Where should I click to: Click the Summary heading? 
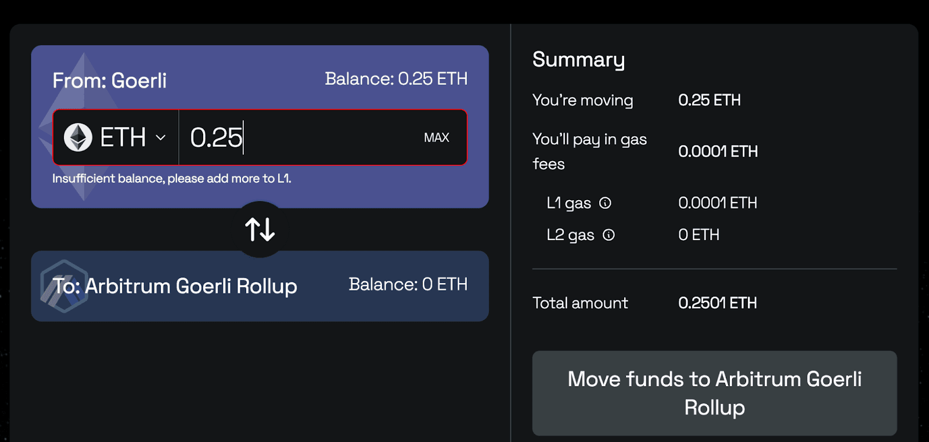pos(578,59)
